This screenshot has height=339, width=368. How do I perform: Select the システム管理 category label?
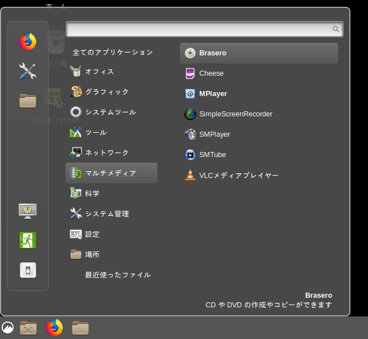coord(107,214)
